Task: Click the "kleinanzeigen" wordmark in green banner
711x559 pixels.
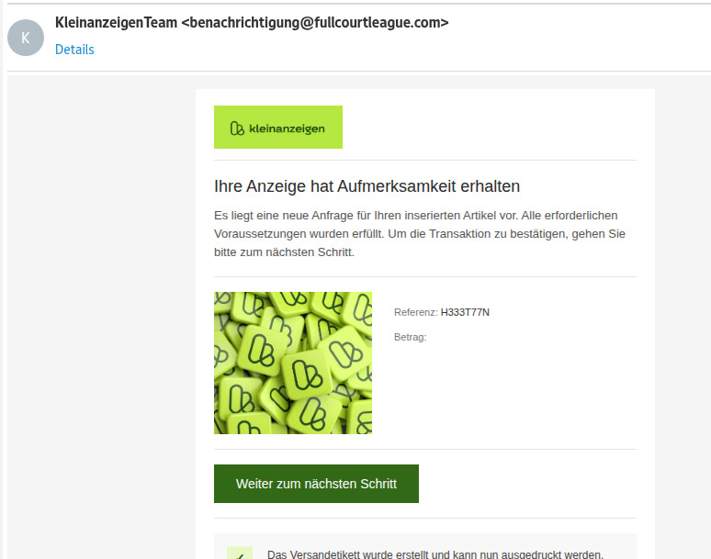Action: 287,129
